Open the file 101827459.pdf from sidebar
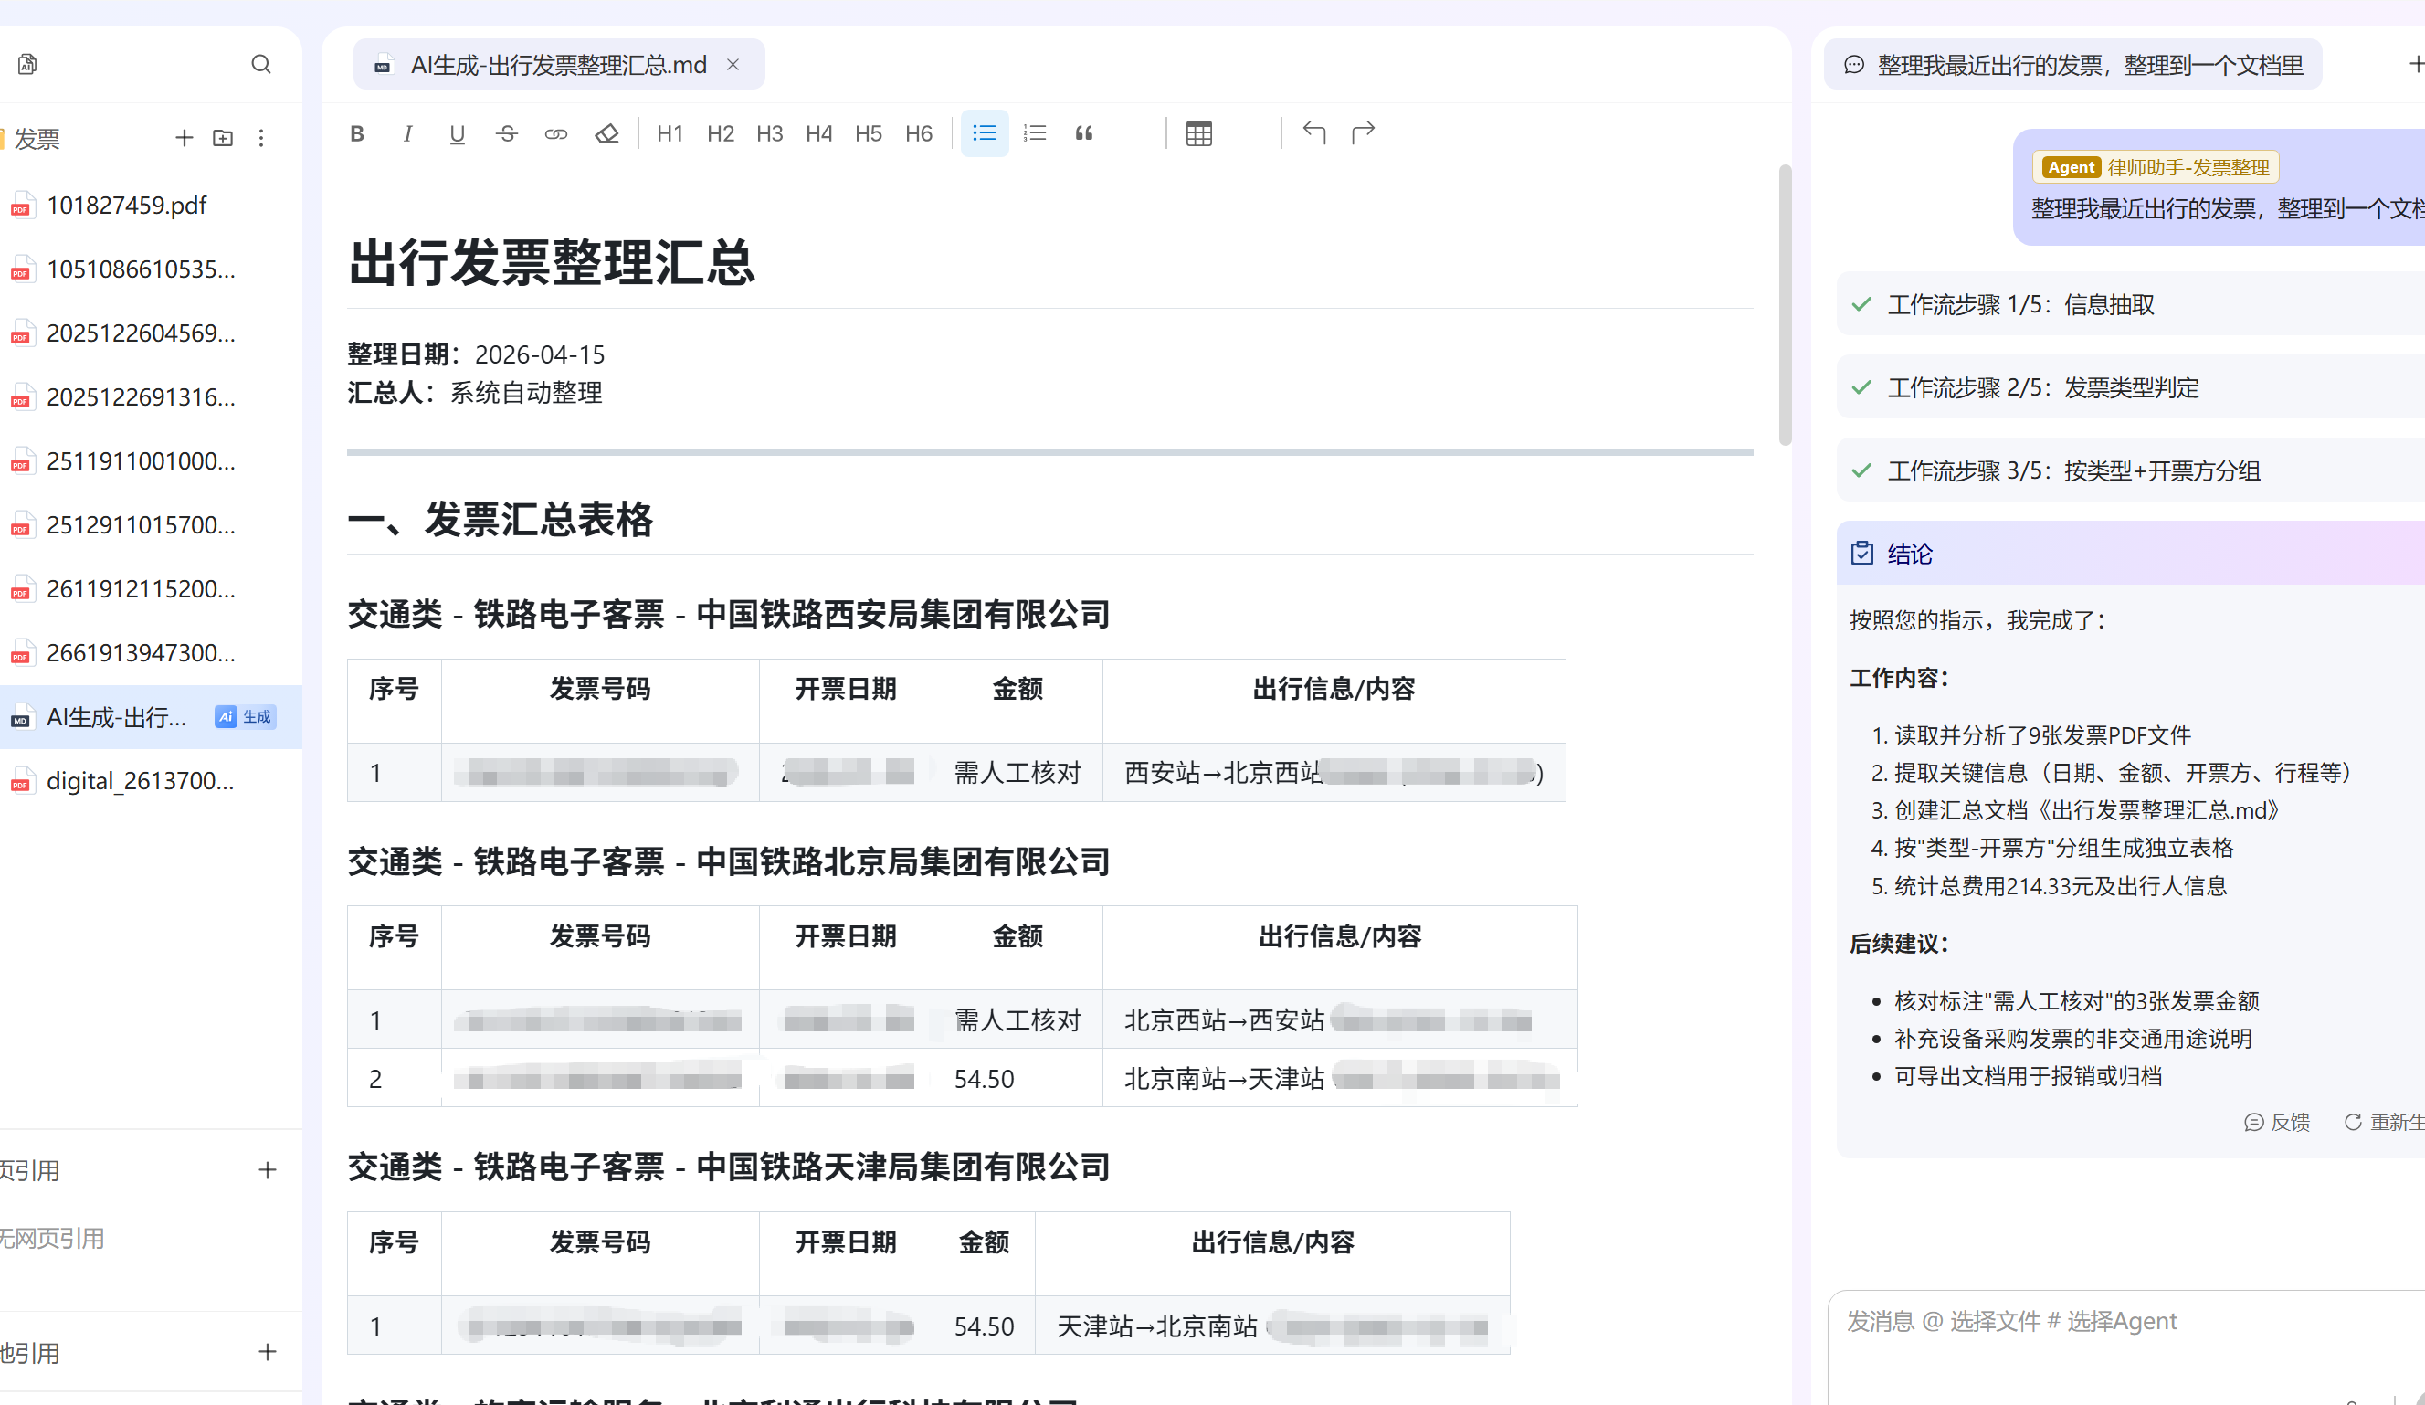 point(126,204)
